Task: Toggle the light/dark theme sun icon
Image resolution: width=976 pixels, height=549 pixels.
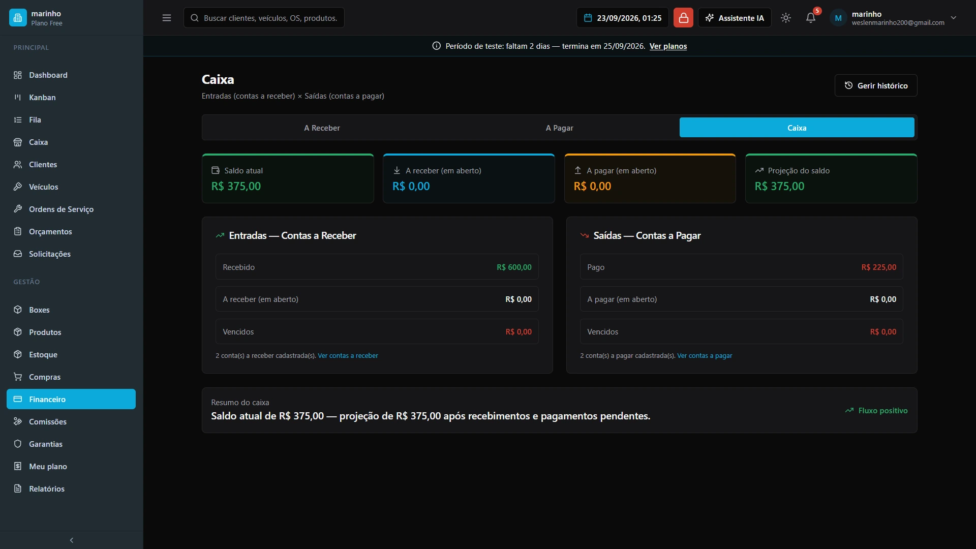Action: point(786,18)
